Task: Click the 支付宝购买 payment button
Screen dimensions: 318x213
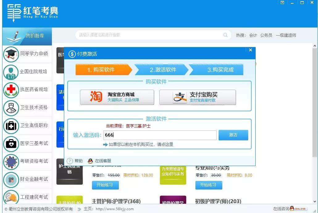Action: (198, 97)
